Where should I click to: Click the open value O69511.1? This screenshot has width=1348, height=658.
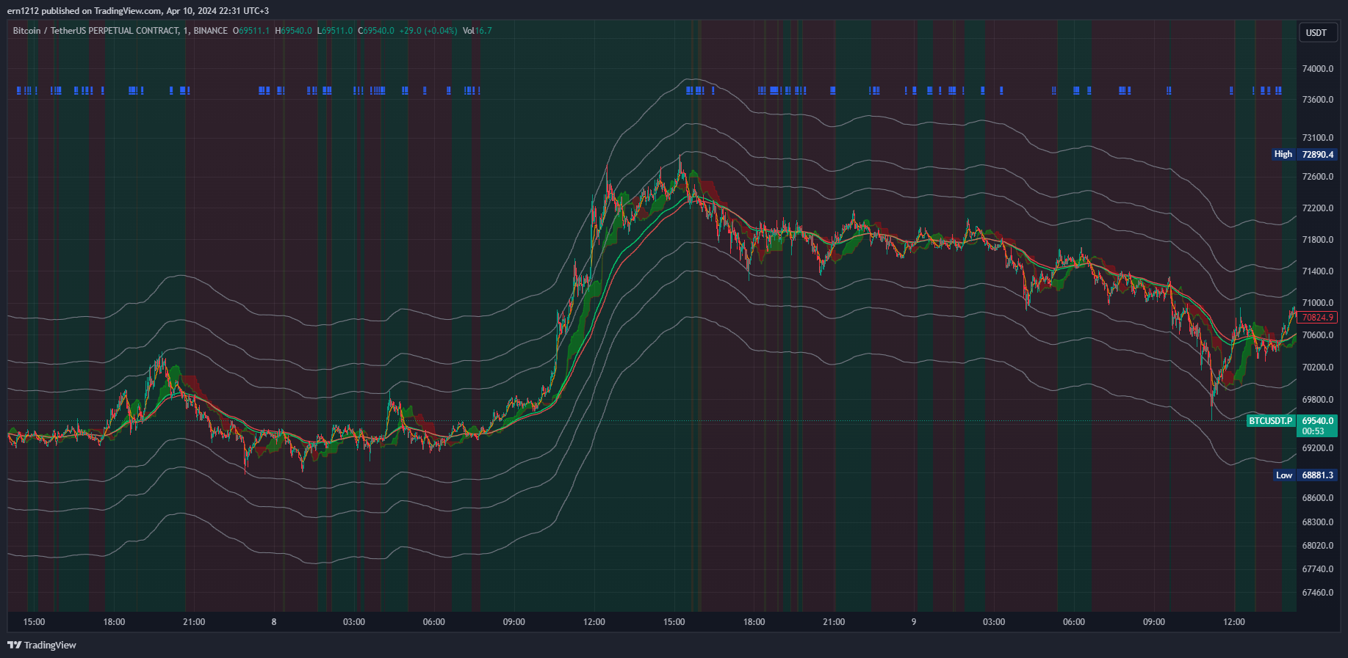(x=251, y=31)
